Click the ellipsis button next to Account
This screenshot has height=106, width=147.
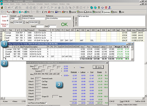point(19,16)
